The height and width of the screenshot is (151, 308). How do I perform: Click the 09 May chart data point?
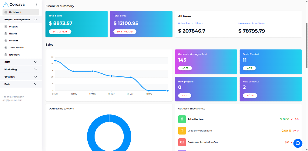130,77
